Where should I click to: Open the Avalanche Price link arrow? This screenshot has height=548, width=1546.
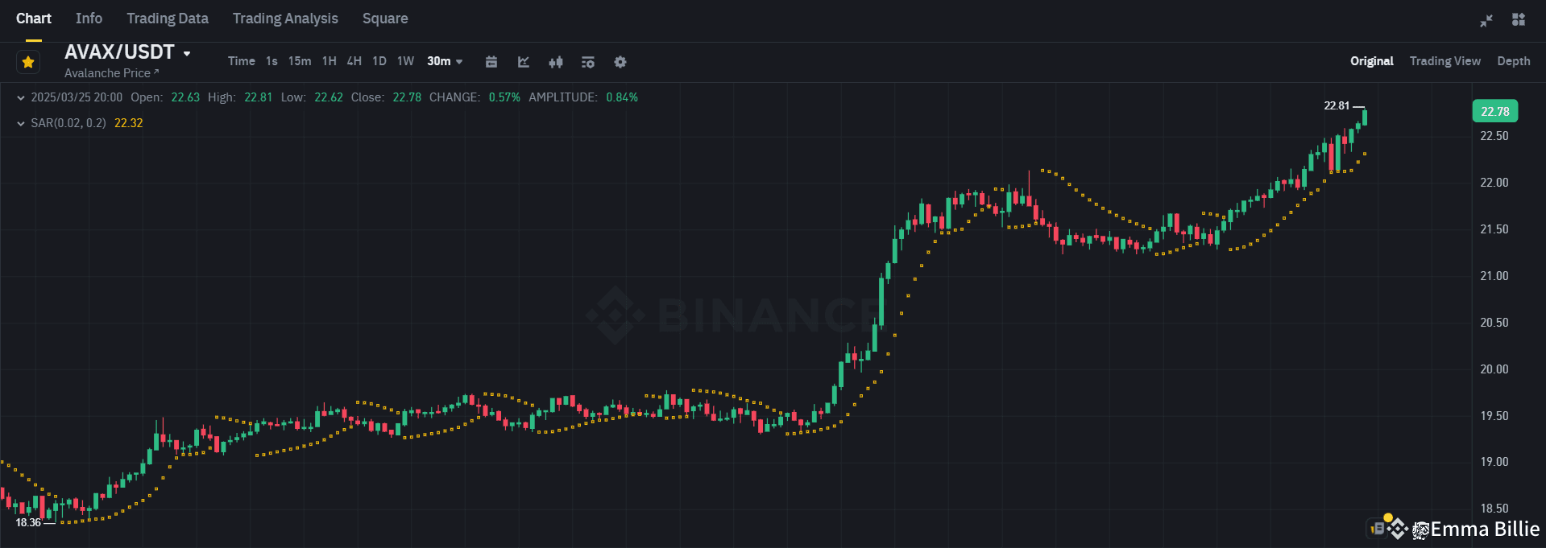158,72
